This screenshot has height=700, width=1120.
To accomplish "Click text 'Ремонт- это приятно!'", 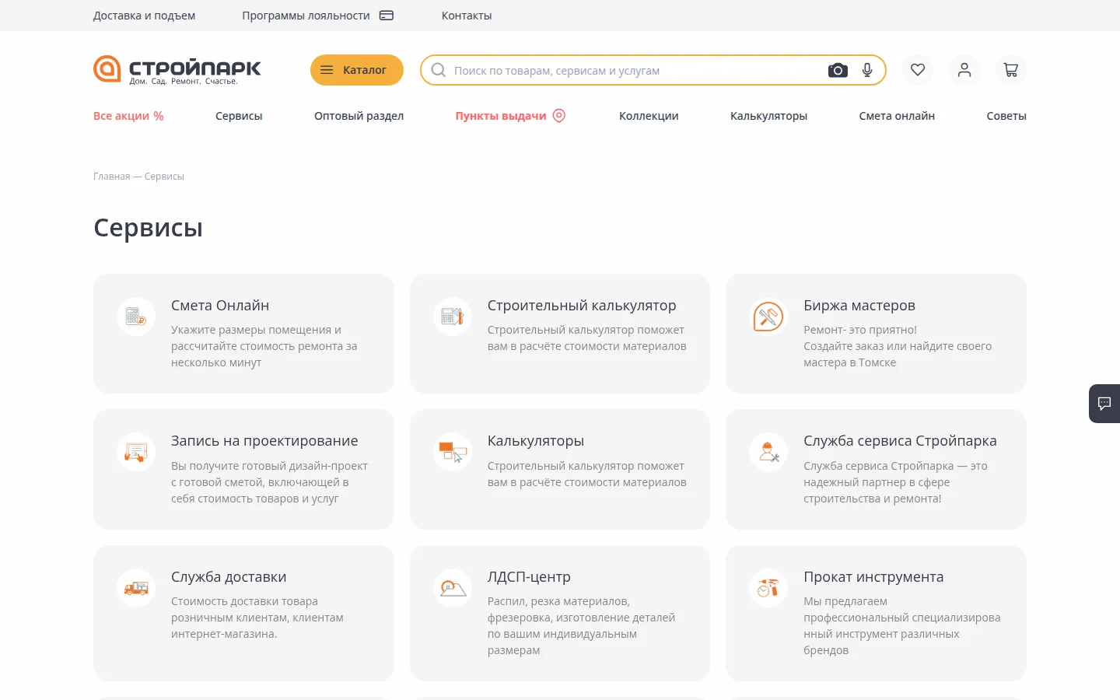I will [860, 330].
